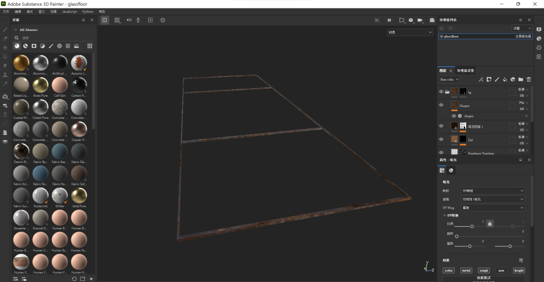
Task: Open the Python menu
Action: click(88, 12)
